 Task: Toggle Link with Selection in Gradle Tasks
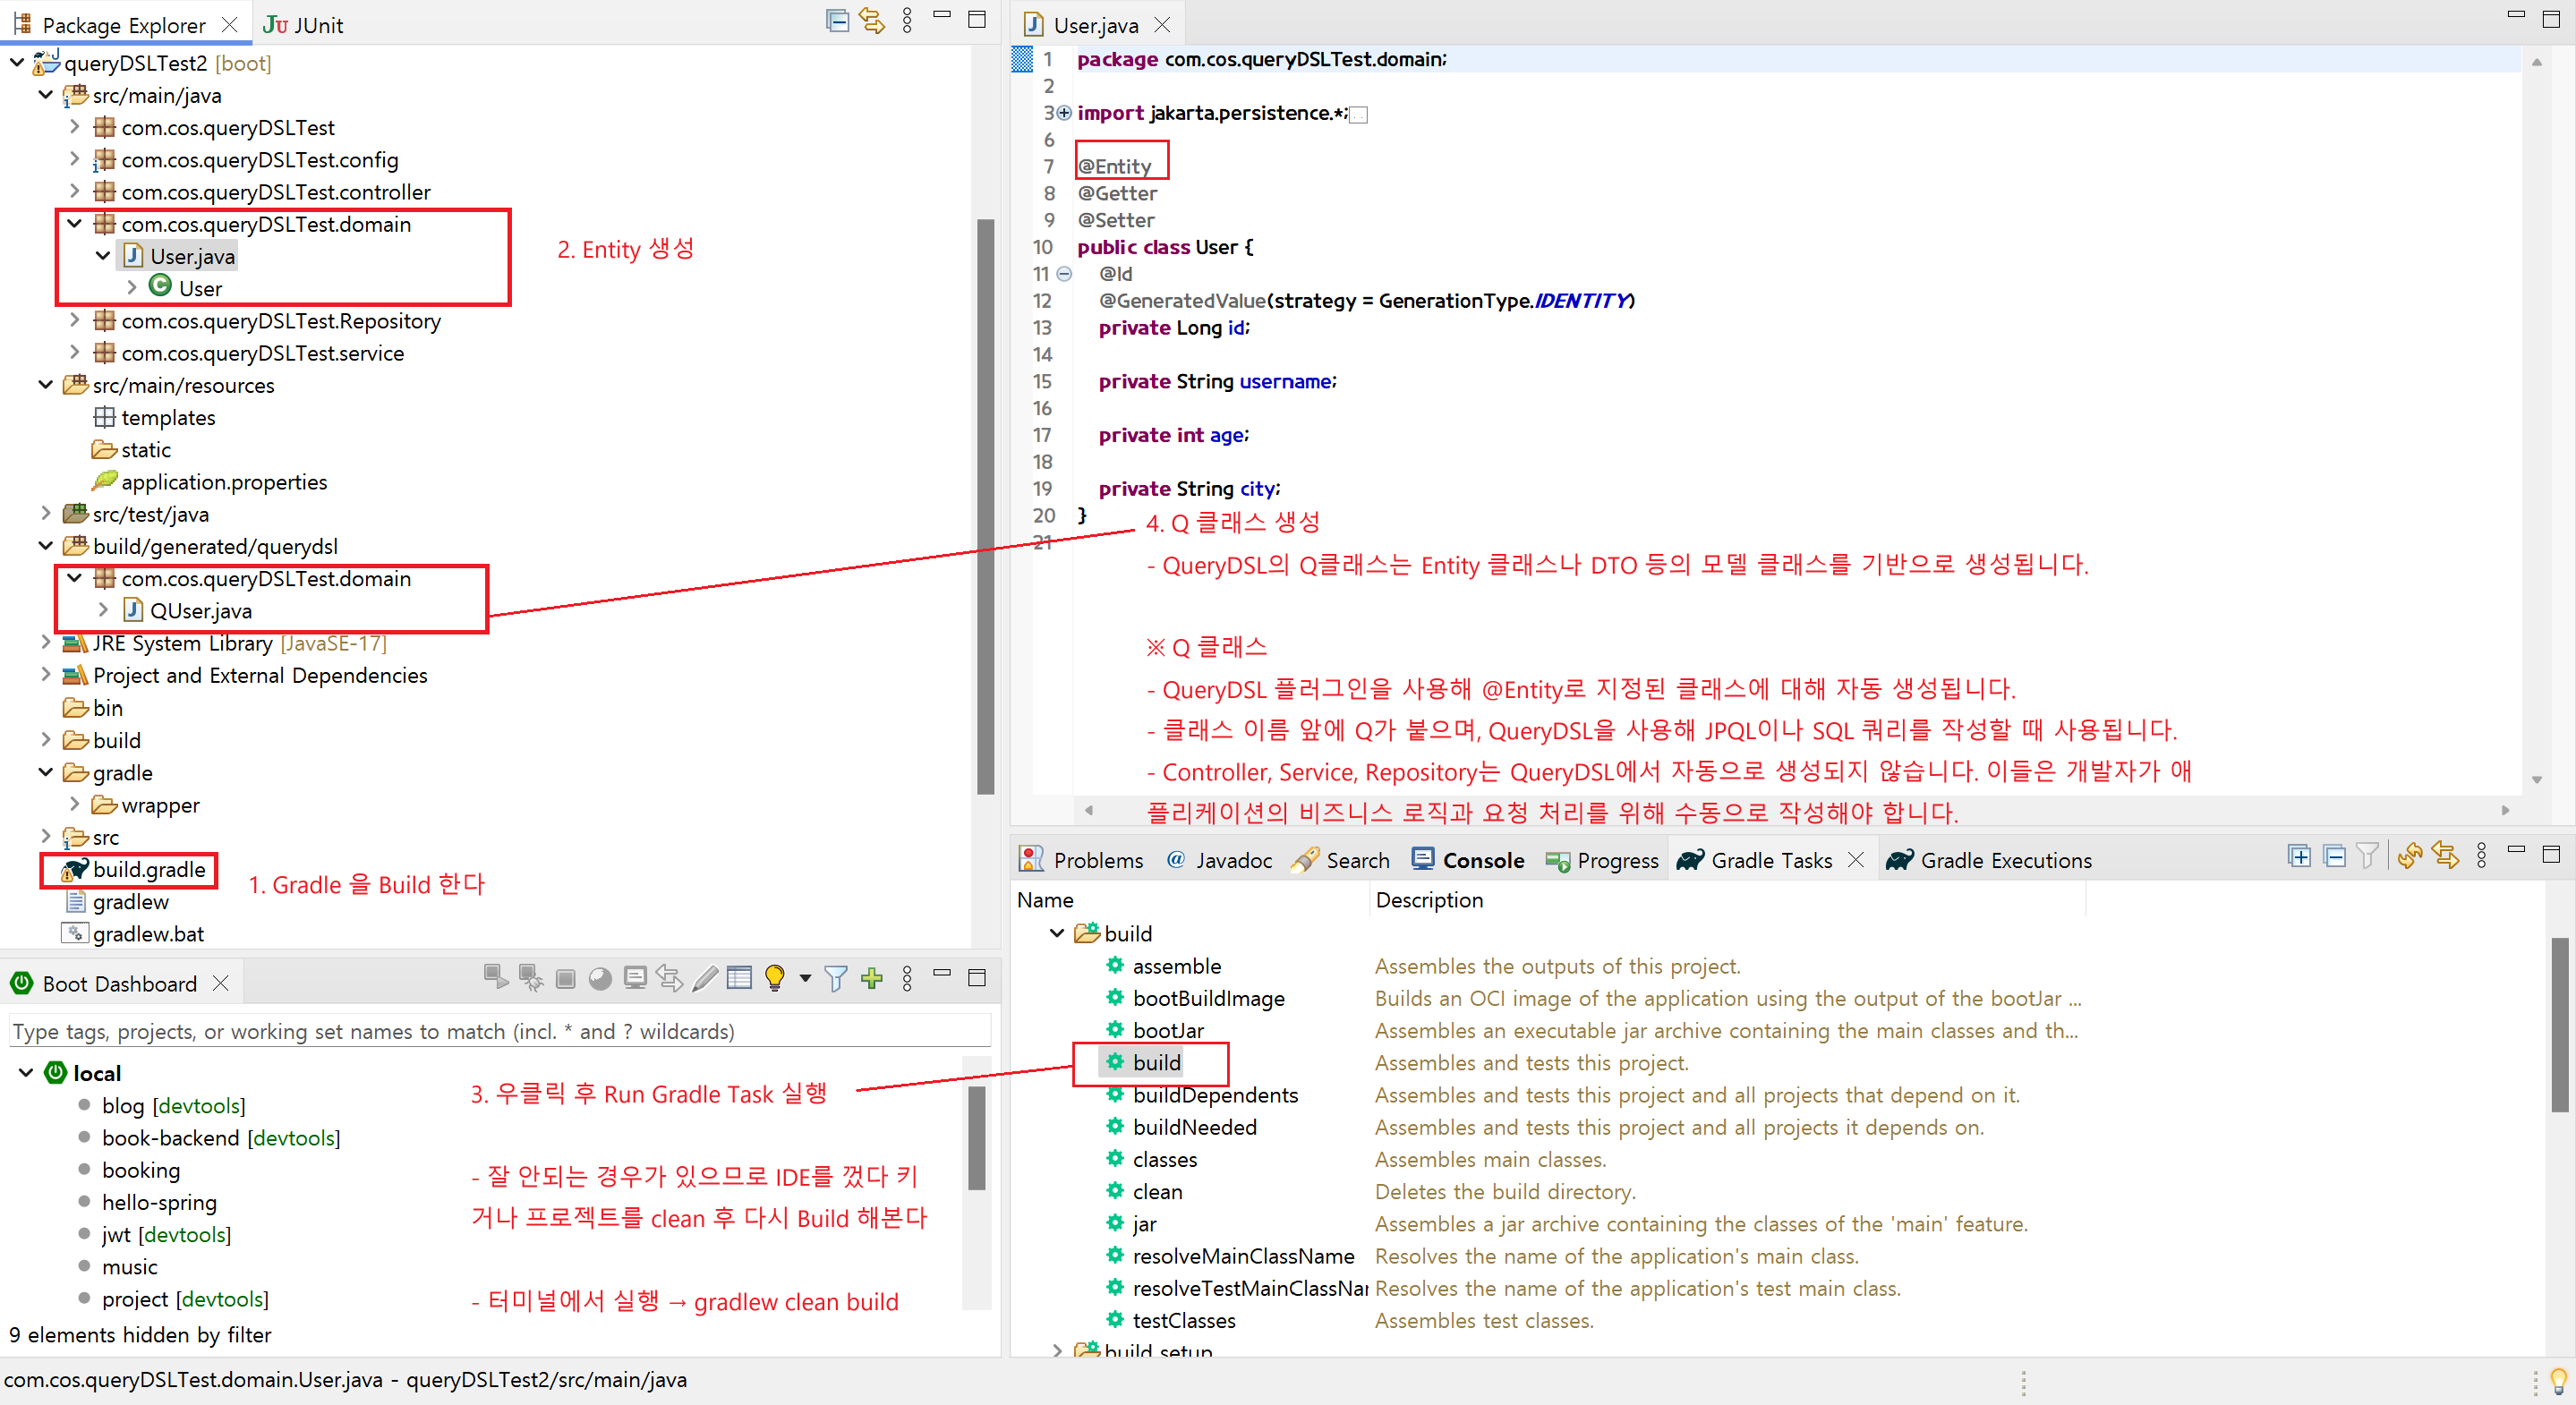coord(2446,856)
